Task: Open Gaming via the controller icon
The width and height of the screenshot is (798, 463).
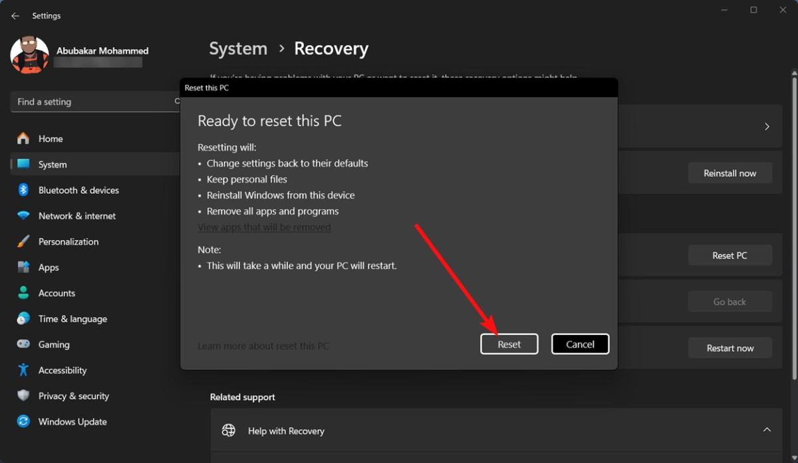Action: pyautogui.click(x=21, y=344)
